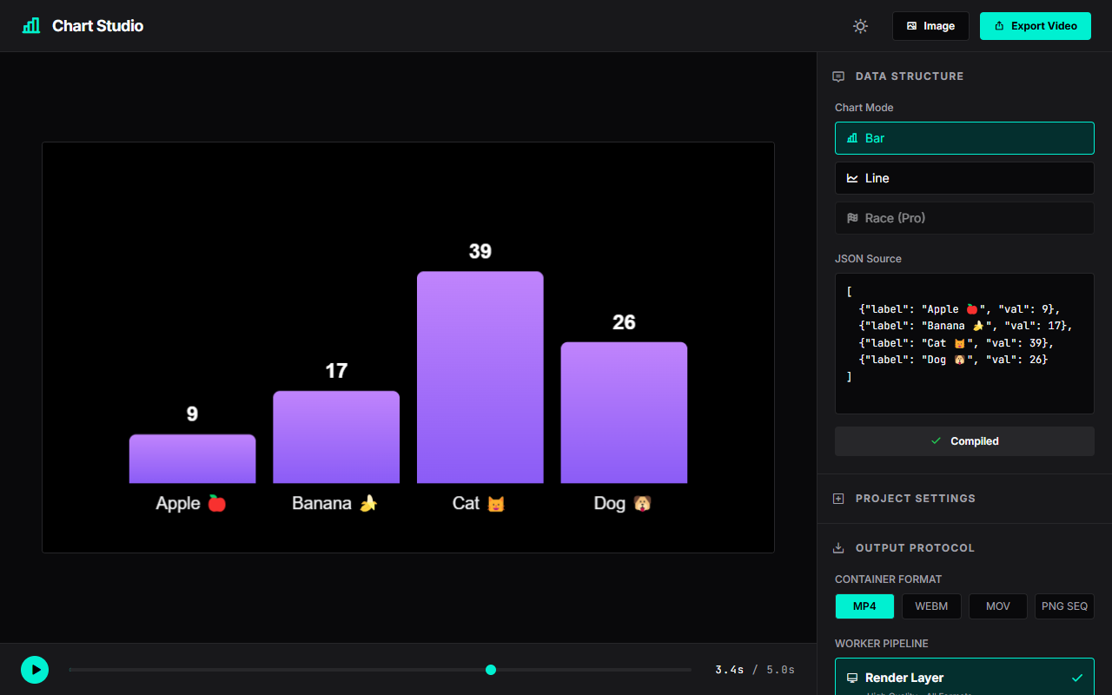Click the Export Video button

point(1035,26)
